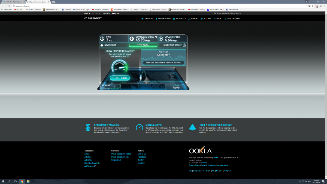Go back with the browser back arrow
This screenshot has height=184, width=327.
(2, 6)
